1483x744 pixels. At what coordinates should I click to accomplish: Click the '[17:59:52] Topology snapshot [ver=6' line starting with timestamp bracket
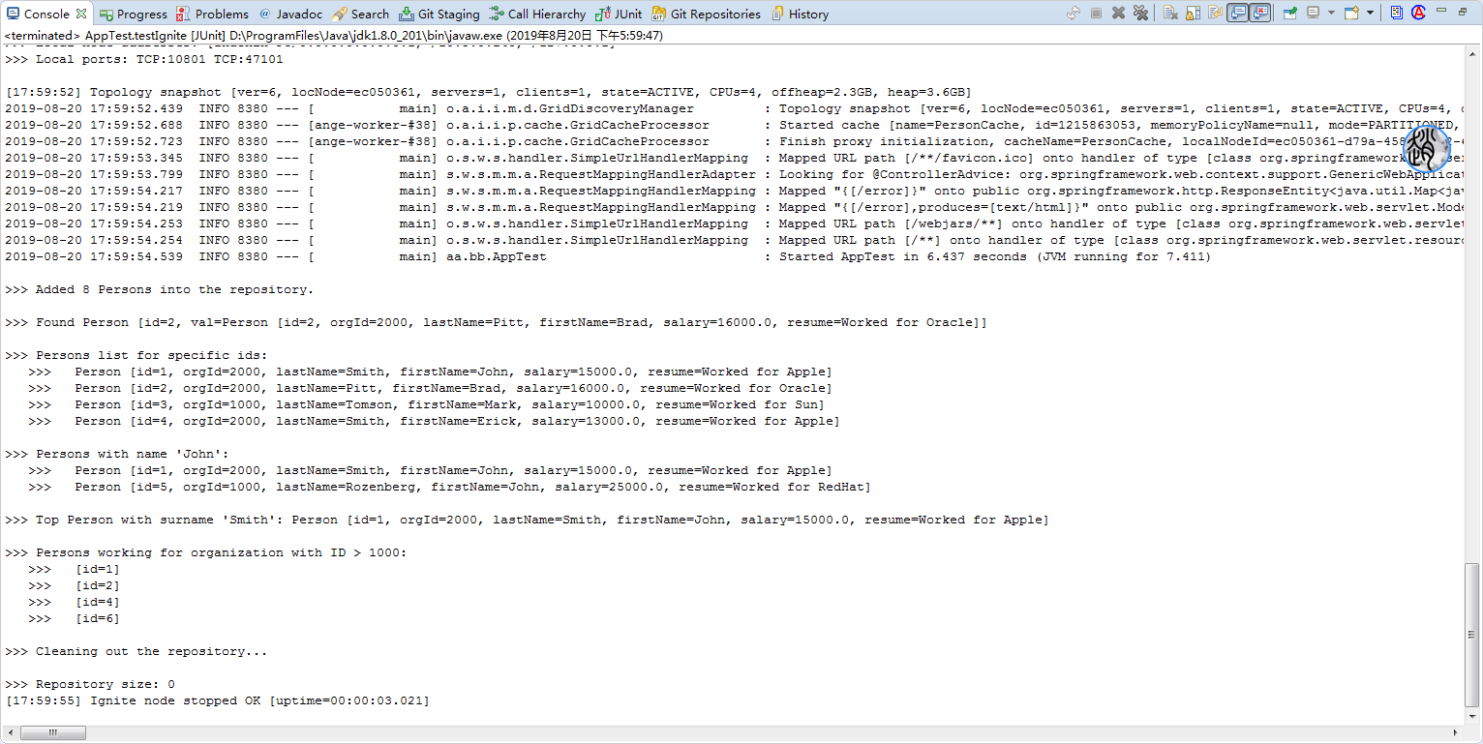[x=489, y=92]
